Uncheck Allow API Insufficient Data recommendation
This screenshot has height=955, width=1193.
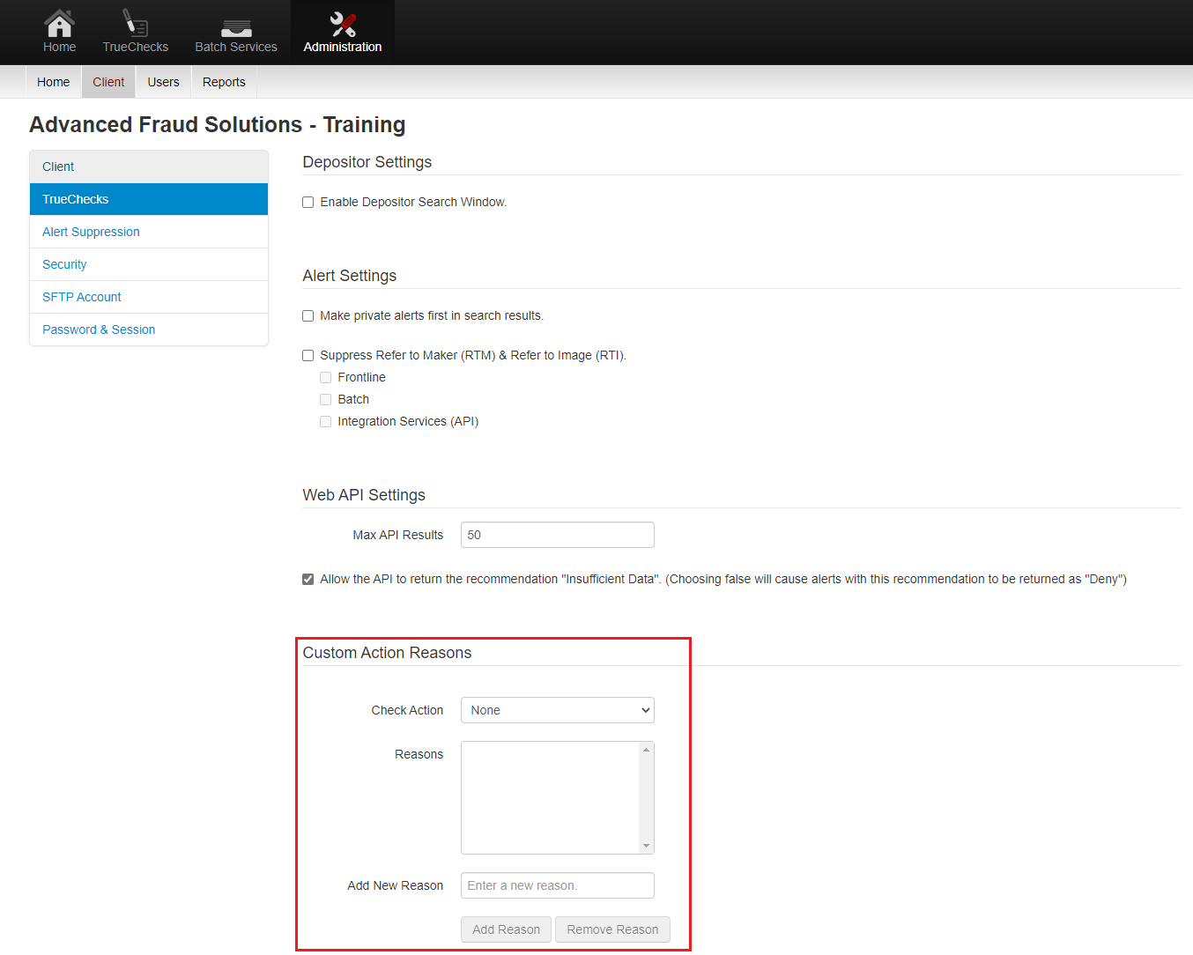click(x=308, y=580)
